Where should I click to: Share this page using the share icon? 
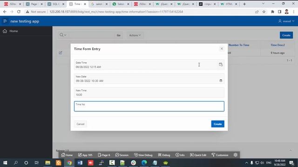tap(257, 12)
